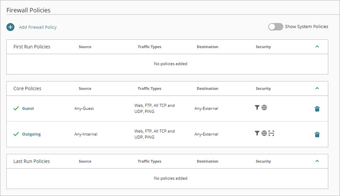Screen dimensions: 340x196
Task: Delete the Guest policy with trash icon
Action: click(317, 109)
